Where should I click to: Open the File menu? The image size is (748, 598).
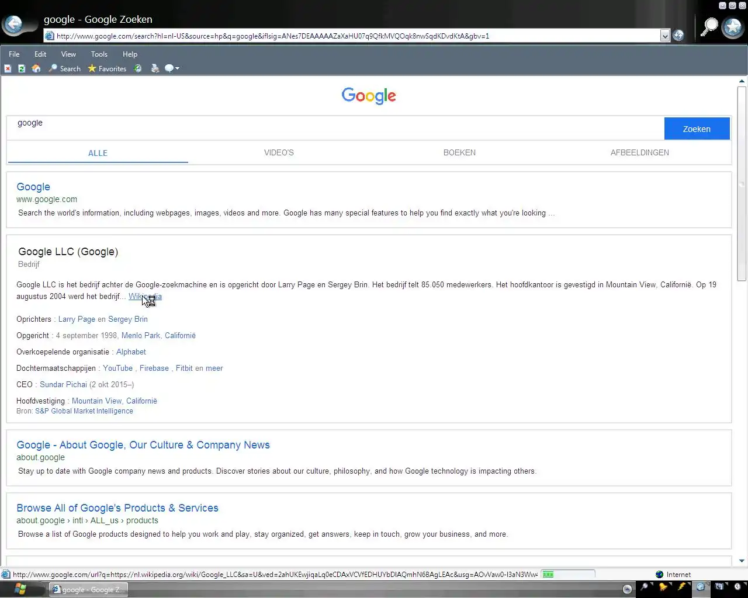click(x=14, y=54)
